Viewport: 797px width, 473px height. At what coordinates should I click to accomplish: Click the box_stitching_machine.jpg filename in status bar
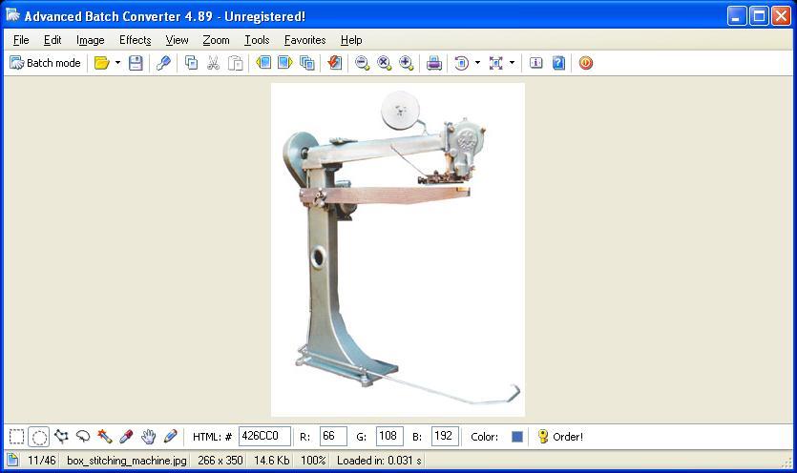click(127, 461)
